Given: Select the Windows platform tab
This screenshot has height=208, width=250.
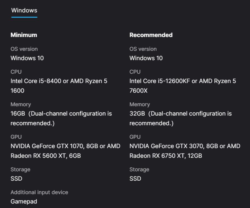Looking at the screenshot, I should (x=24, y=10).
